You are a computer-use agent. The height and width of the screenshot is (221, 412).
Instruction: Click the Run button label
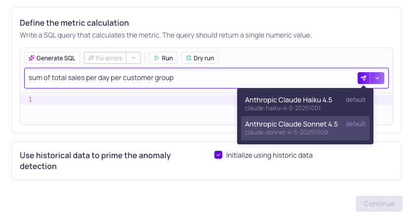click(167, 58)
